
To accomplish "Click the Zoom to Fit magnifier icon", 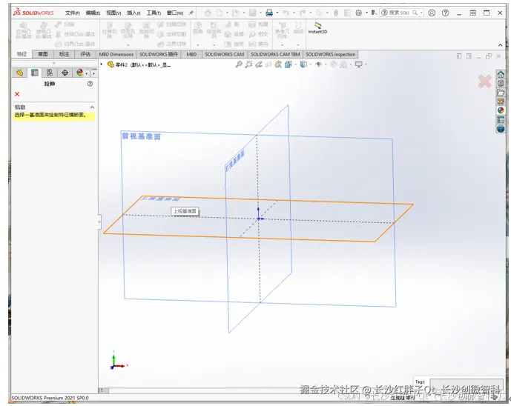I will 239,64.
